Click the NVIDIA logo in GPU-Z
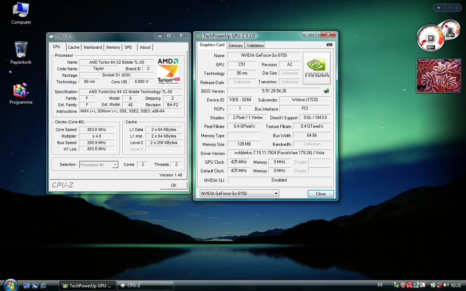Viewport: 466px width, 291px height. click(x=317, y=68)
